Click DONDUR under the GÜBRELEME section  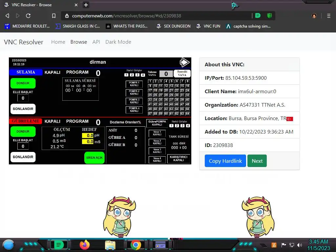coord(23,131)
